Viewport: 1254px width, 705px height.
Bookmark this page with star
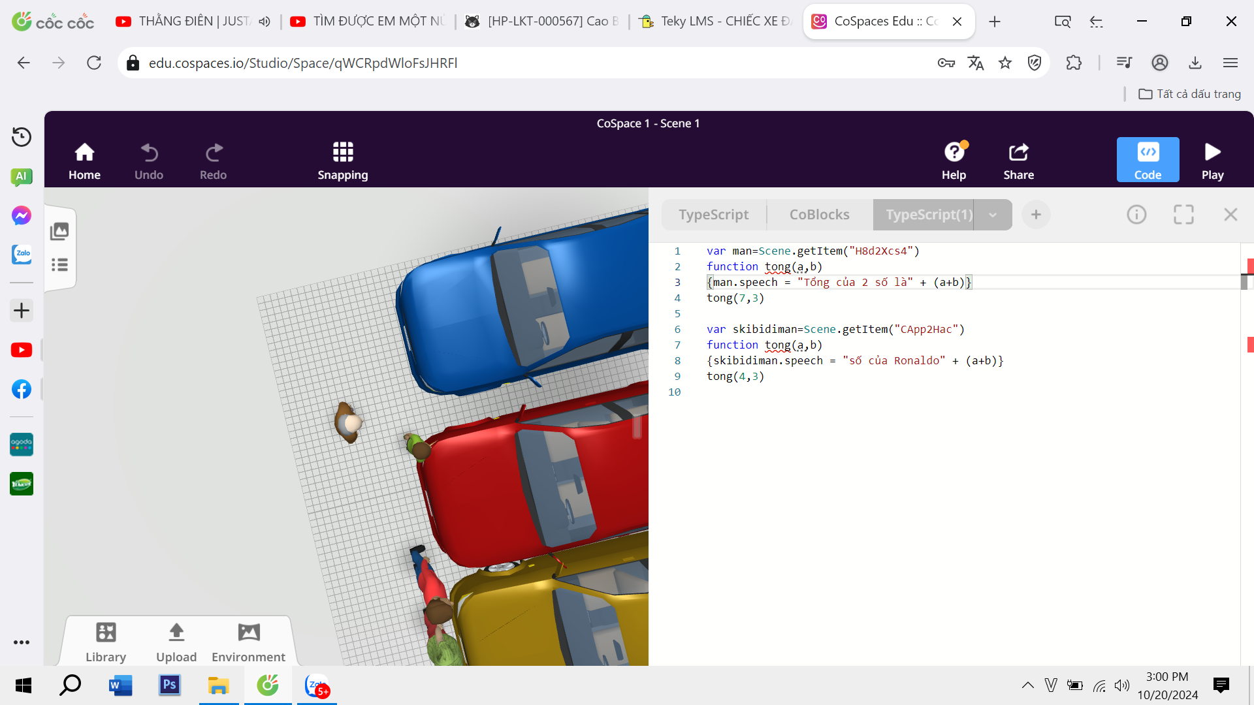(x=1005, y=63)
